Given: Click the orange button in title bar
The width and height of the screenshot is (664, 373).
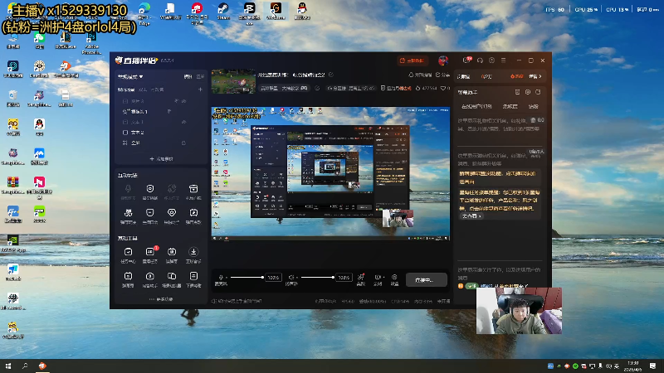Looking at the screenshot, I should [413, 61].
